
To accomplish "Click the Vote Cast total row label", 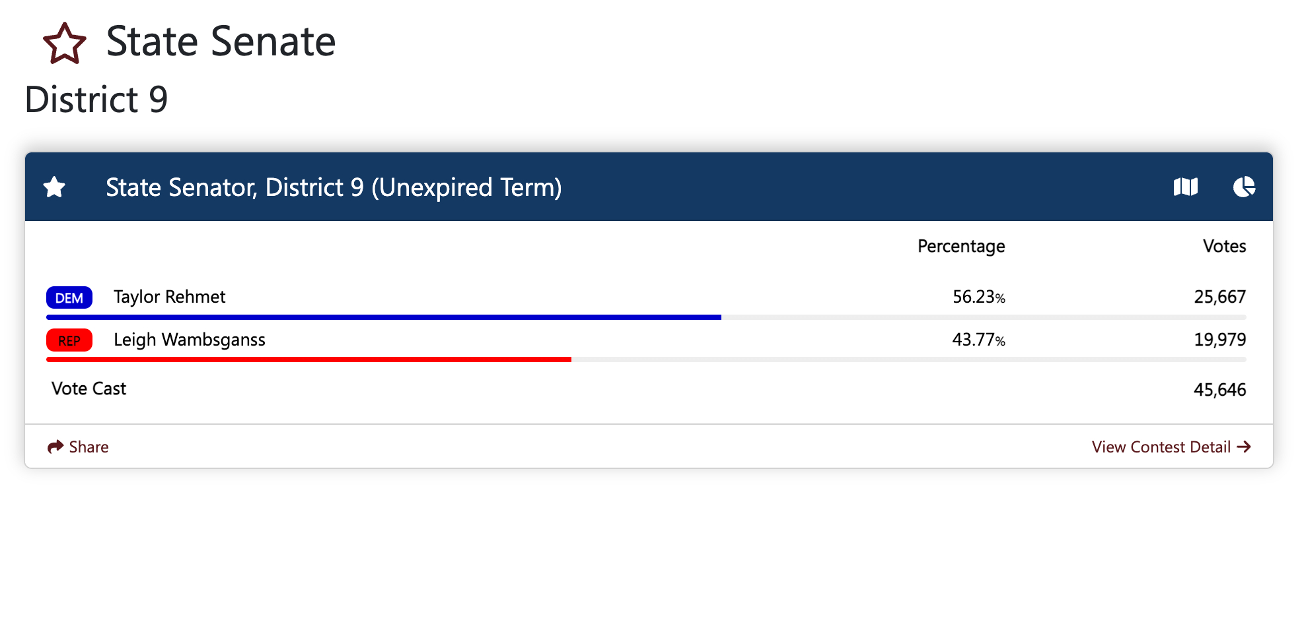I will pos(89,388).
